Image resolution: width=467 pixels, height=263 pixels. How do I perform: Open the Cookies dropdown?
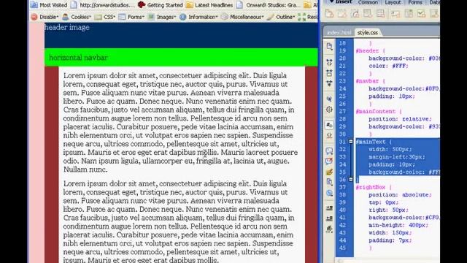(x=77, y=18)
